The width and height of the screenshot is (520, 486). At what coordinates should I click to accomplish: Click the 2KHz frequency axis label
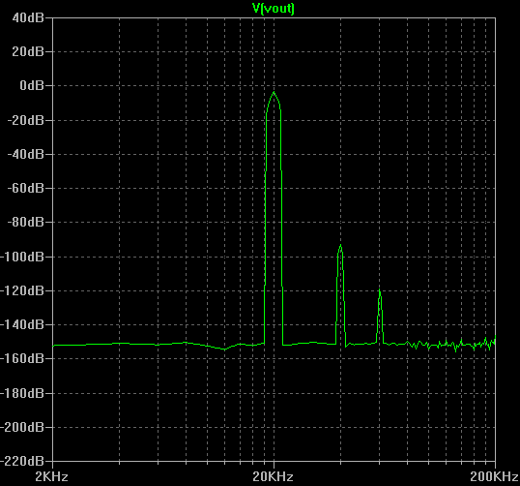point(51,476)
